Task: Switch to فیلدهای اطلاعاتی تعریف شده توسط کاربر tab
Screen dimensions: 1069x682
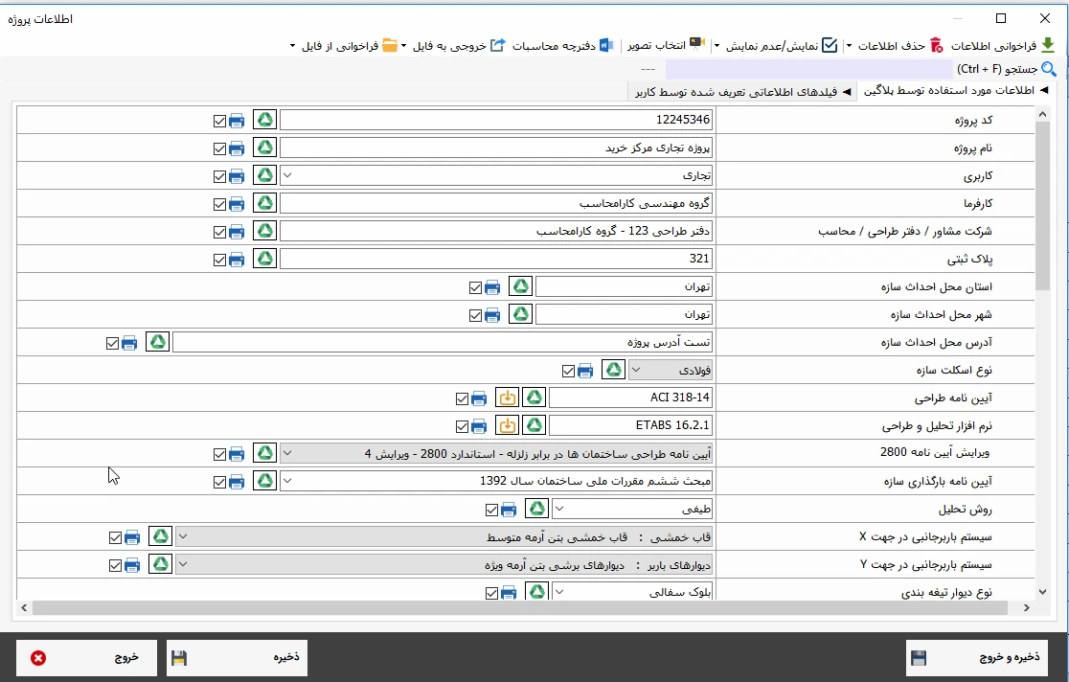Action: pyautogui.click(x=743, y=91)
